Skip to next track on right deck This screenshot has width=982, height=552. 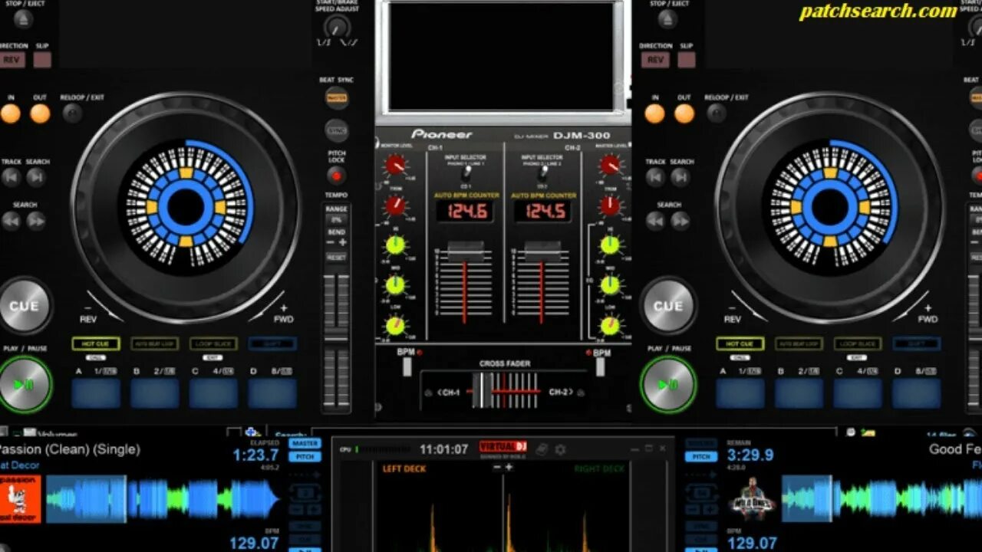pos(680,177)
